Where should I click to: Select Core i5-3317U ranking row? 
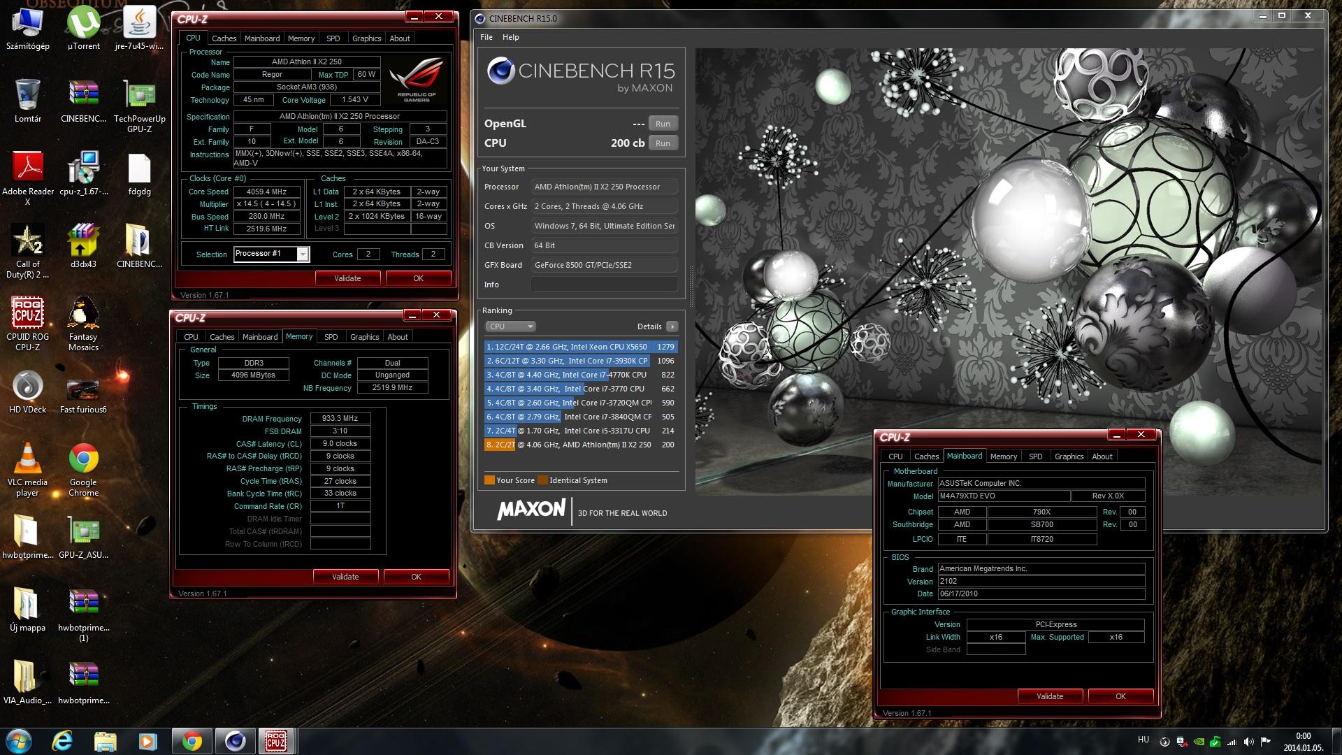581,431
